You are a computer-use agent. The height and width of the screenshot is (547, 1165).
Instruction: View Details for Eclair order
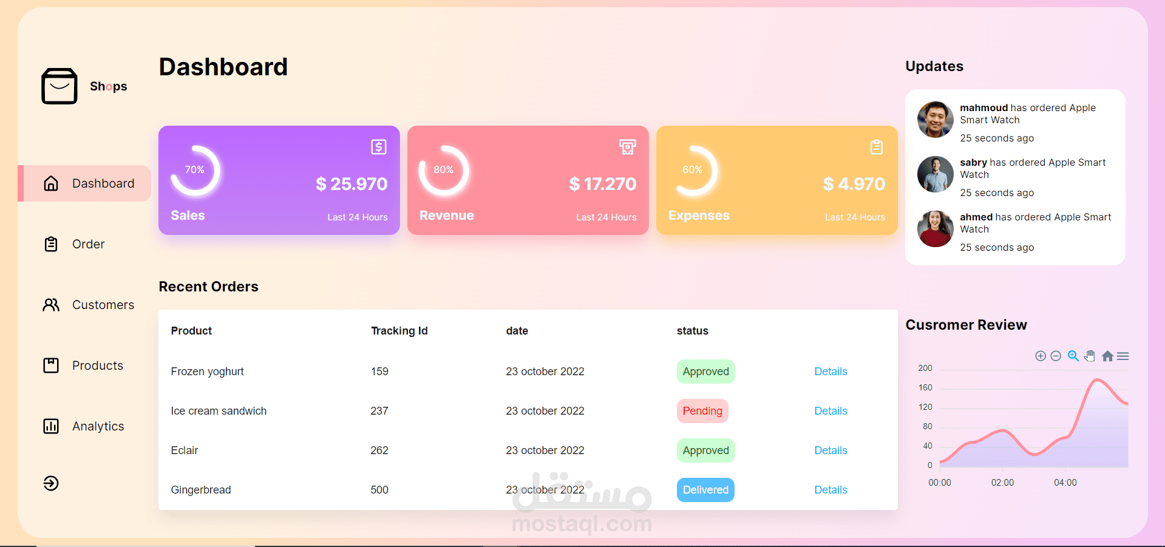pos(830,450)
